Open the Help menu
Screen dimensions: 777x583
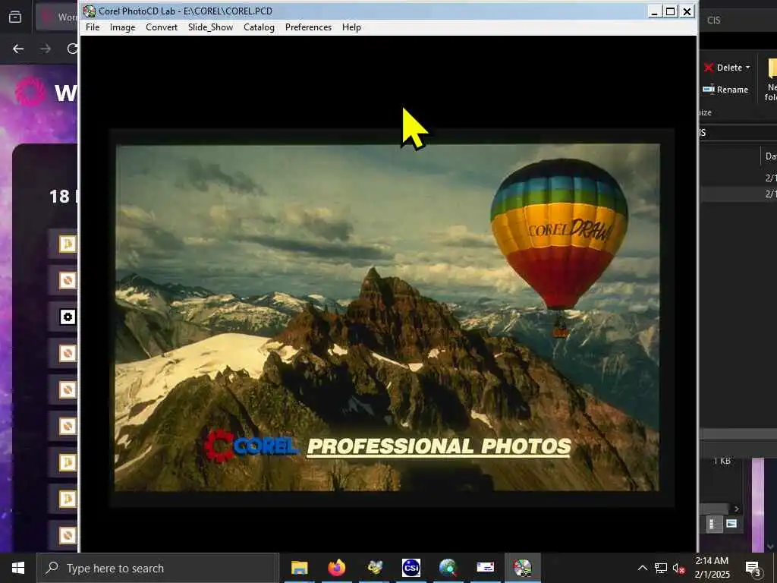point(351,27)
